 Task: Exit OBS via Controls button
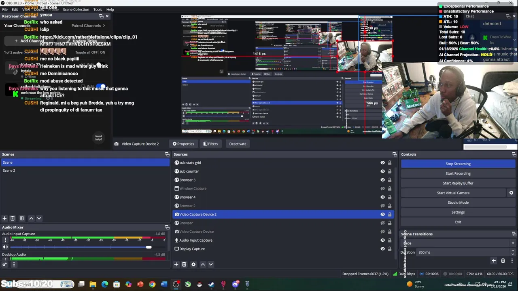(458, 222)
